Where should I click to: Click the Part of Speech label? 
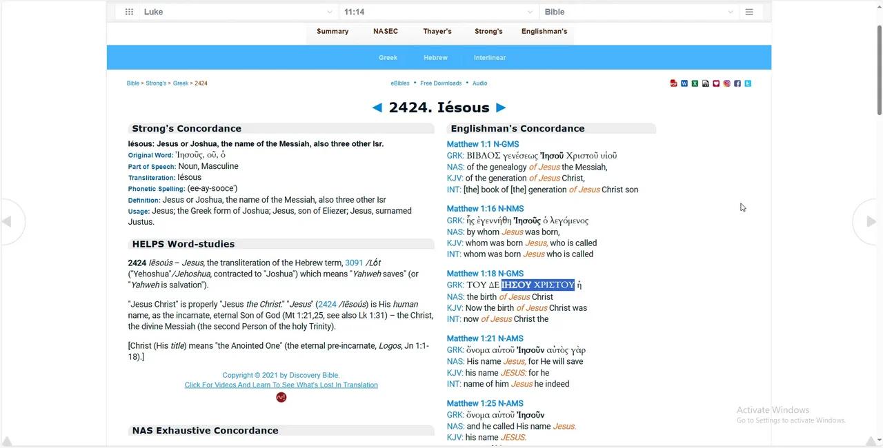coord(152,167)
